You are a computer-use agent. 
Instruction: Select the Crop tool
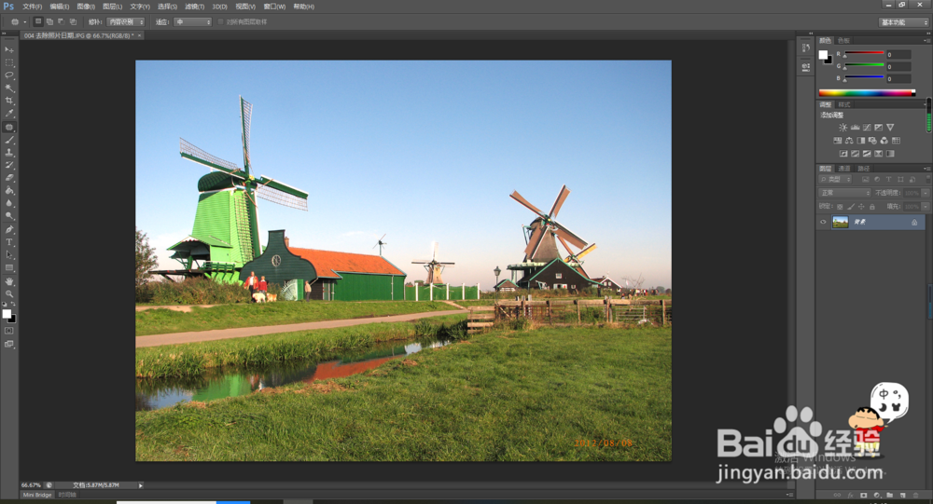(9, 101)
